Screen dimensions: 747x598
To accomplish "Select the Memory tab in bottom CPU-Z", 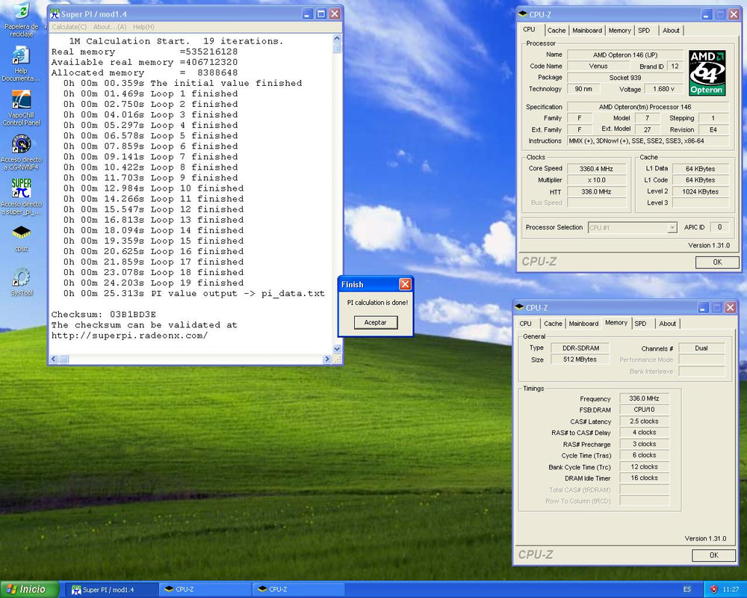I will (x=616, y=323).
